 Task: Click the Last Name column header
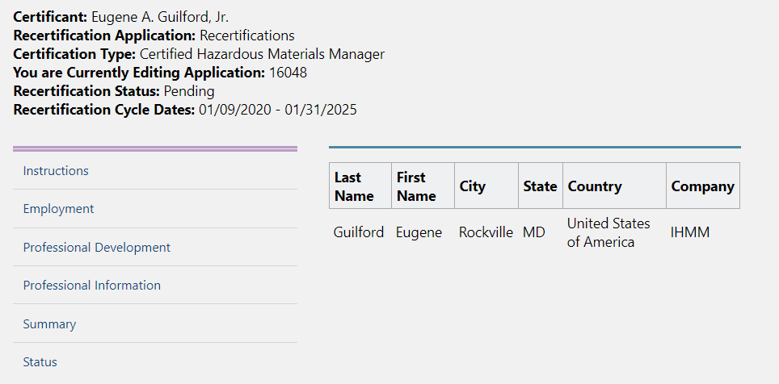[x=354, y=186]
